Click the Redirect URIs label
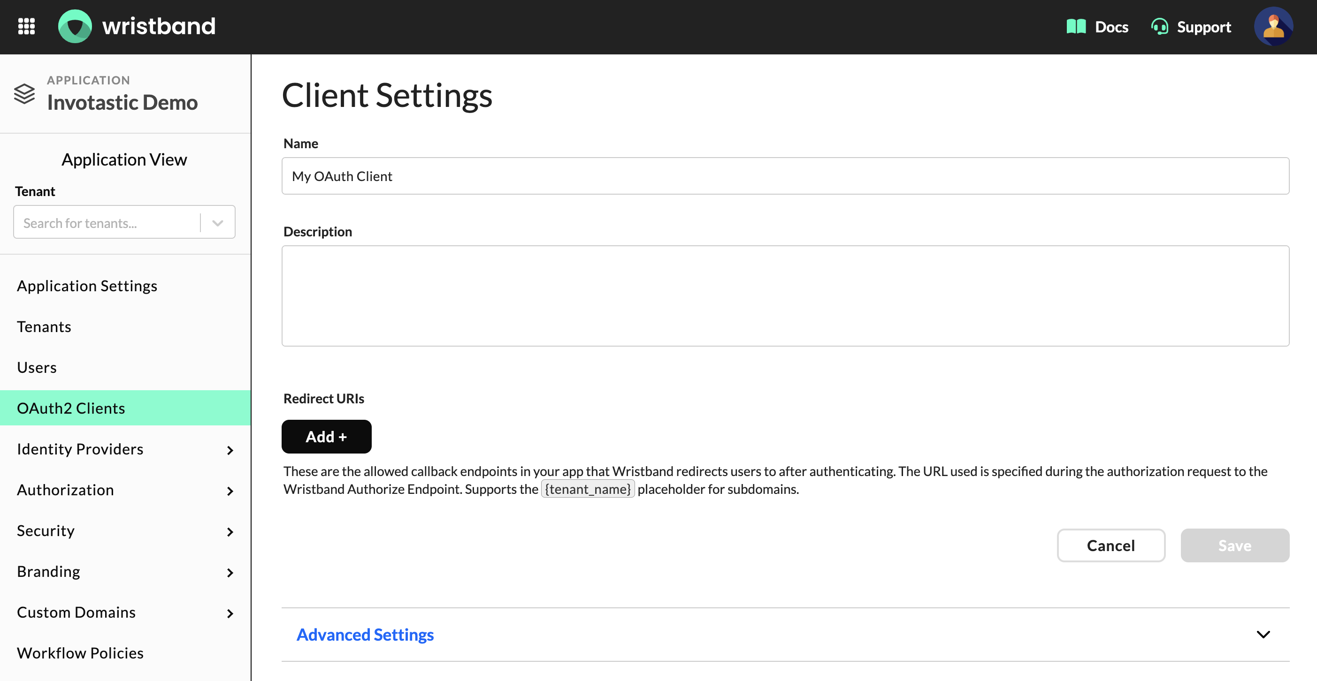The width and height of the screenshot is (1317, 681). pos(324,398)
